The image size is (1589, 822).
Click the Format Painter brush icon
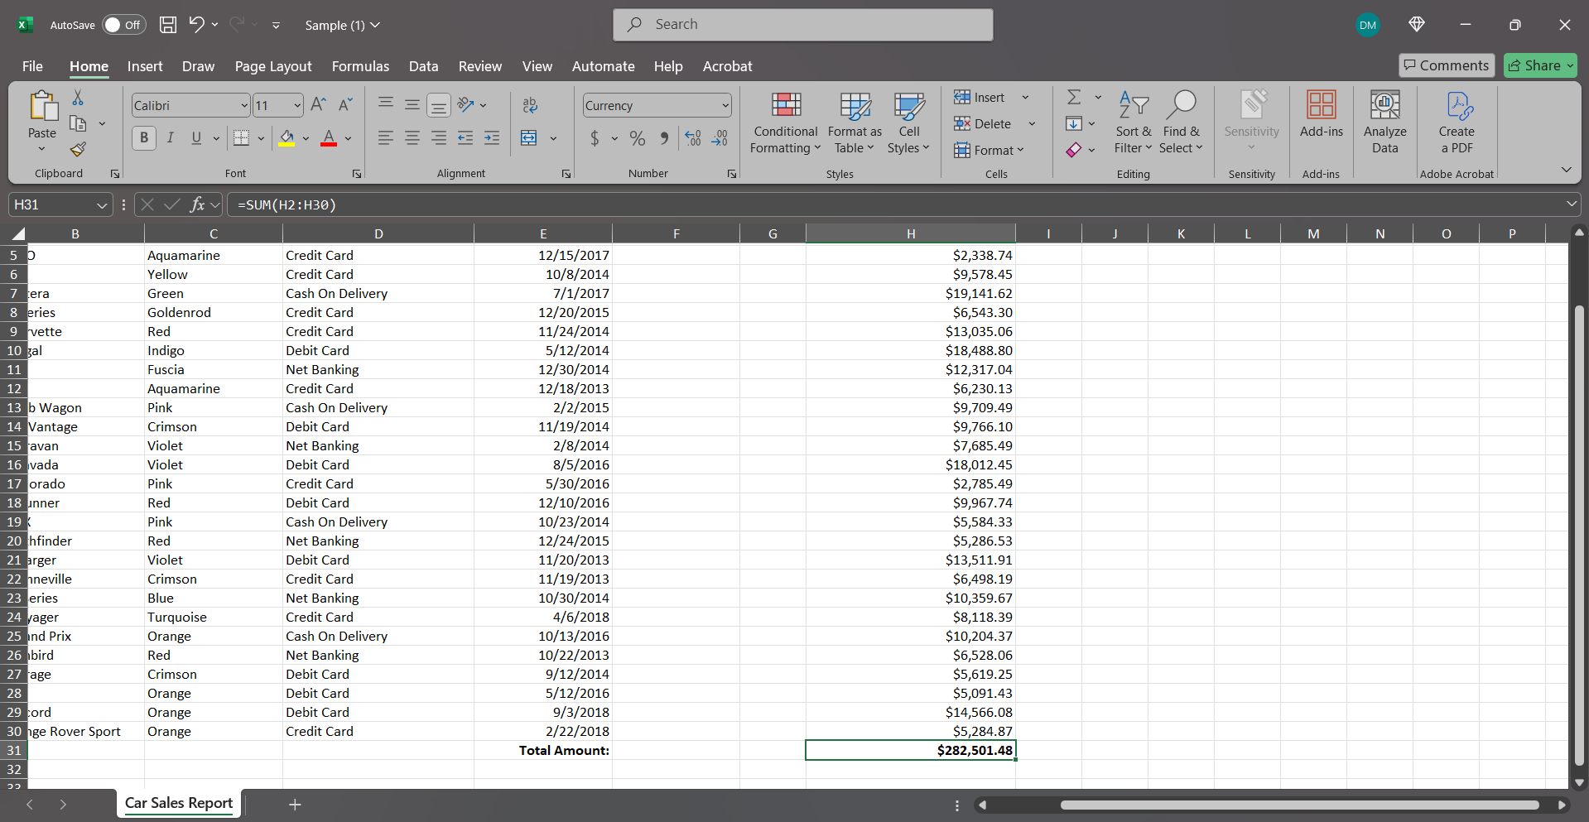click(78, 149)
